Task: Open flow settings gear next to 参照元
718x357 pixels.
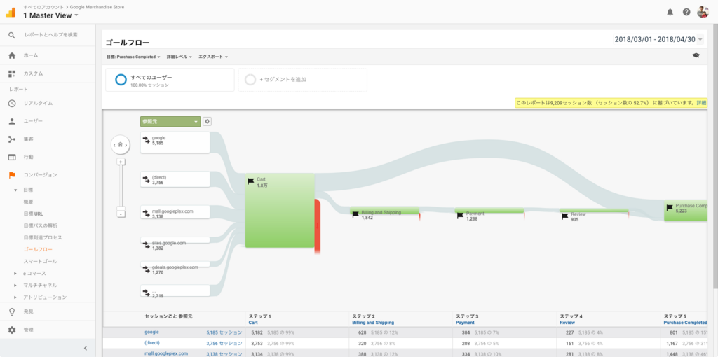Action: (x=207, y=122)
